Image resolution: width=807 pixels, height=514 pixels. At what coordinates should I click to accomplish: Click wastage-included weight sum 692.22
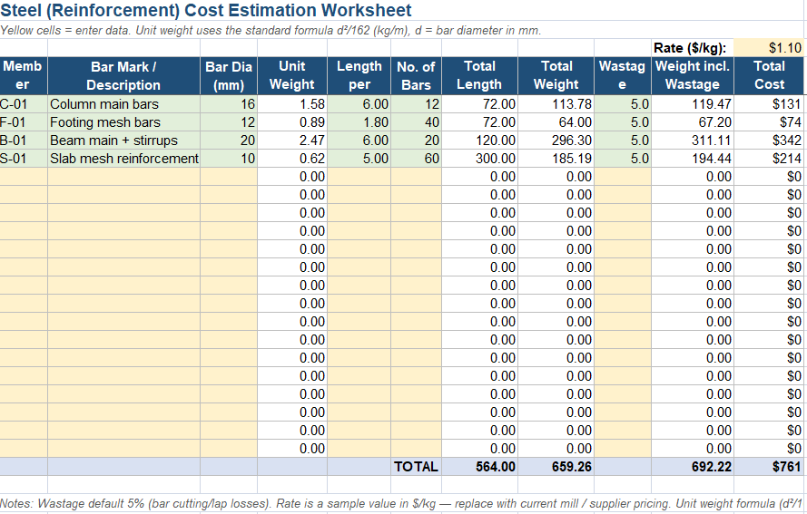[693, 467]
